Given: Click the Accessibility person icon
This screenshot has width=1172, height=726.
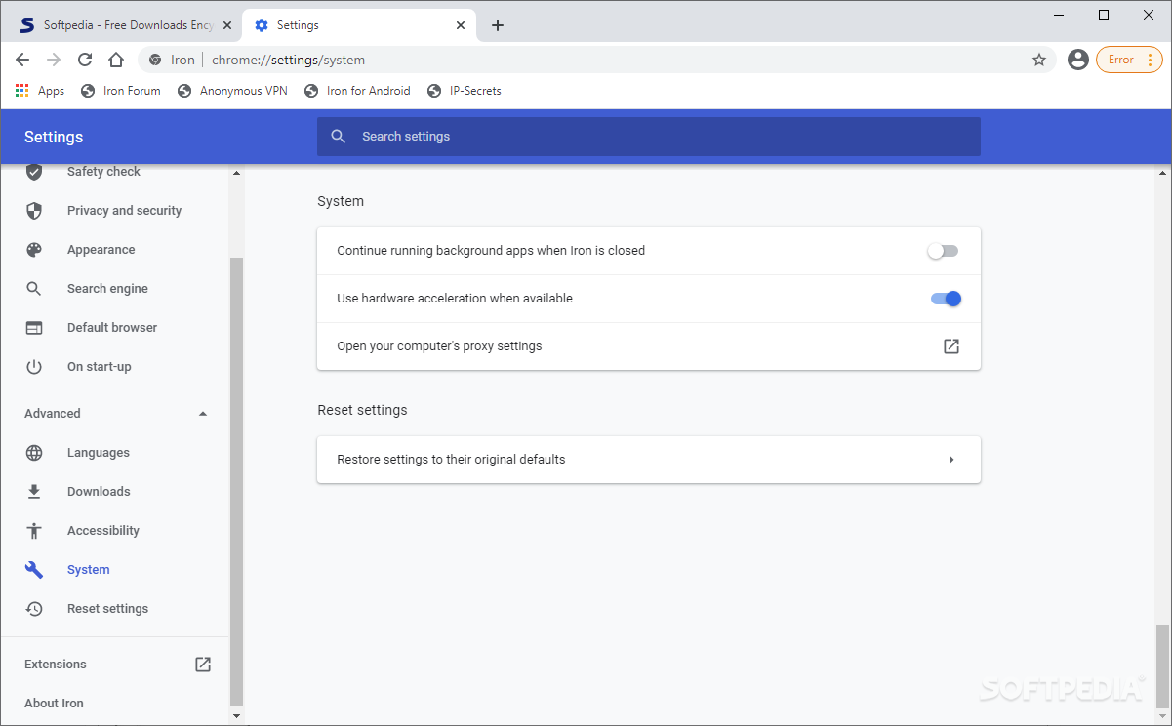Looking at the screenshot, I should pos(34,531).
